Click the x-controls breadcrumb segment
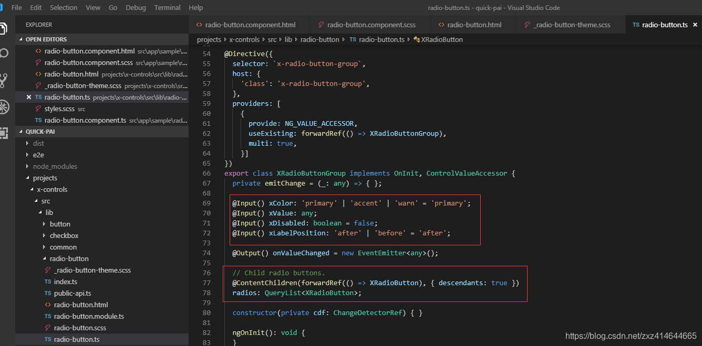Image resolution: width=702 pixels, height=346 pixels. coord(244,39)
